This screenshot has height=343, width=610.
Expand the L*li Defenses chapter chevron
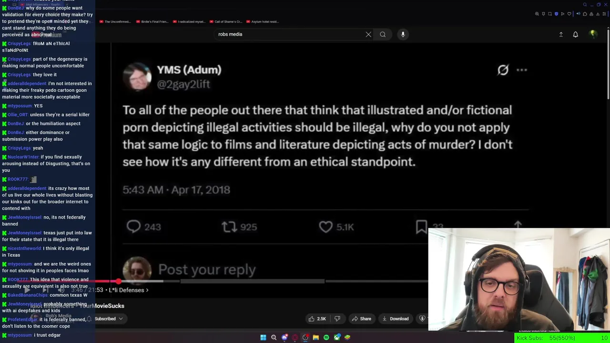tap(147, 290)
